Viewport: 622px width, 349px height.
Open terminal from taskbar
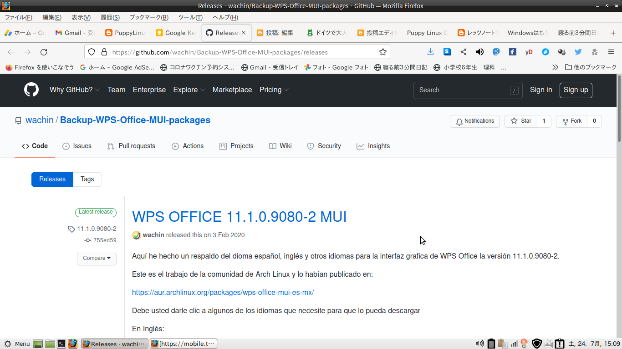[x=61, y=344]
